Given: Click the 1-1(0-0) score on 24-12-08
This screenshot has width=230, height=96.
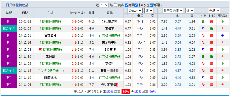Looking at the screenshot, I should click(x=77, y=50).
